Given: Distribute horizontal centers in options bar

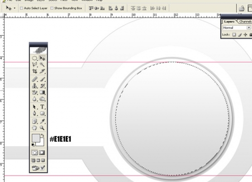Looking at the screenshot, I should tap(158, 8).
